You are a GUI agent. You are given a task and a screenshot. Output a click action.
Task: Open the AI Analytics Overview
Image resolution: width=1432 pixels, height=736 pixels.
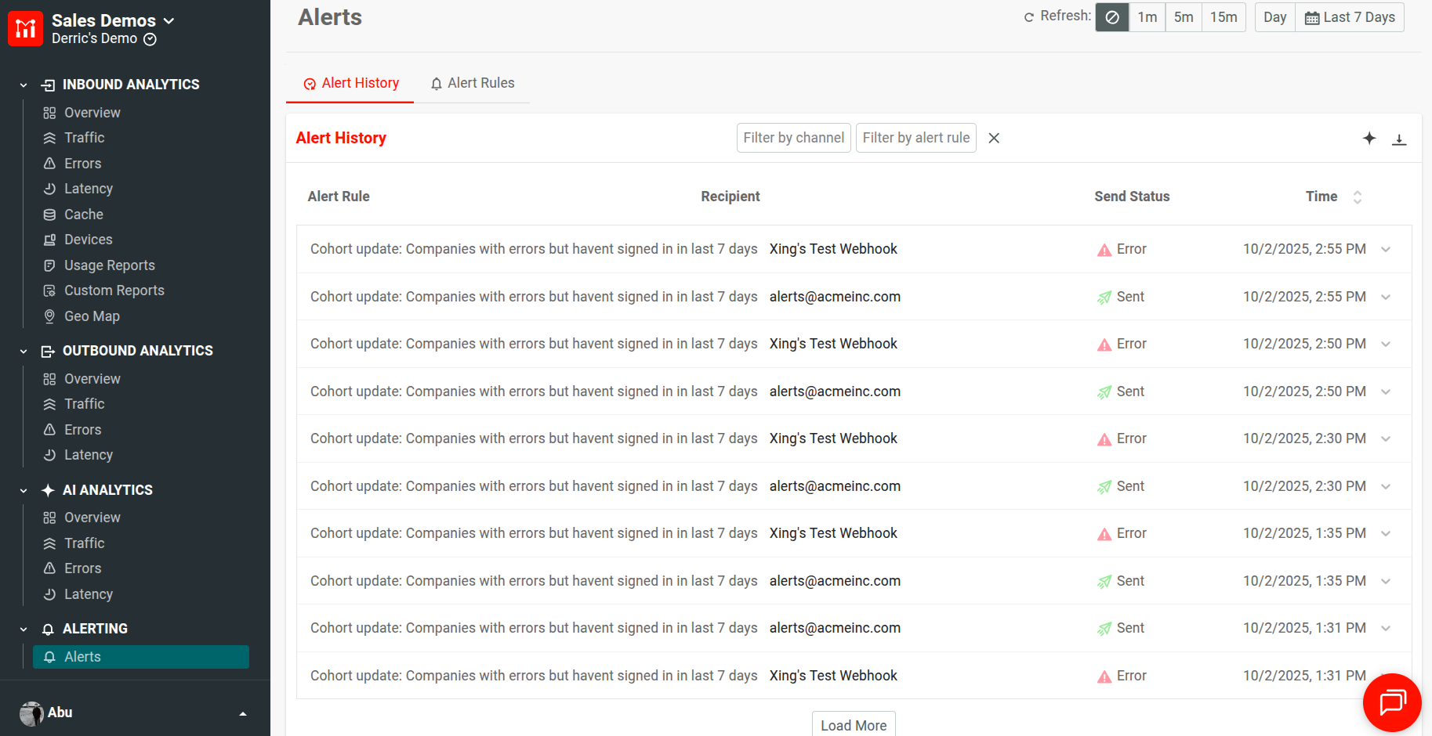click(x=92, y=517)
